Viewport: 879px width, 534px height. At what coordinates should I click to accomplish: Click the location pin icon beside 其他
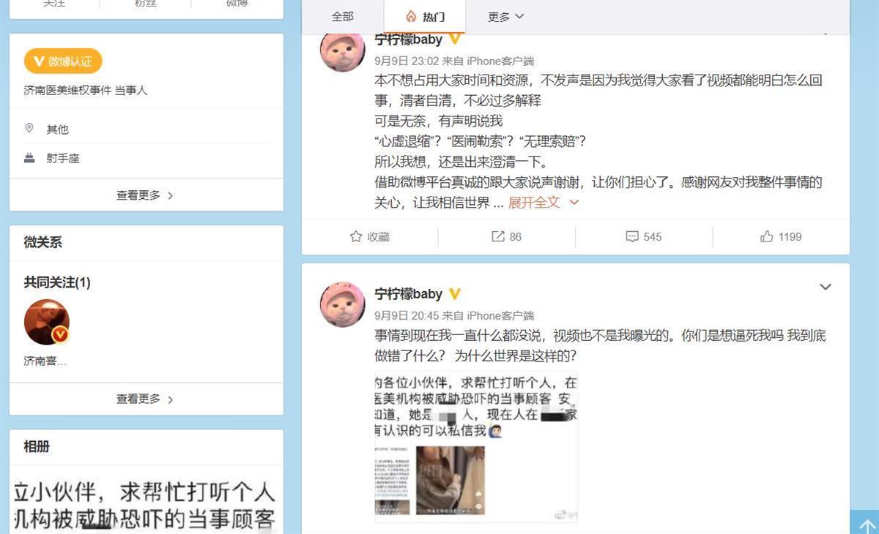[29, 128]
